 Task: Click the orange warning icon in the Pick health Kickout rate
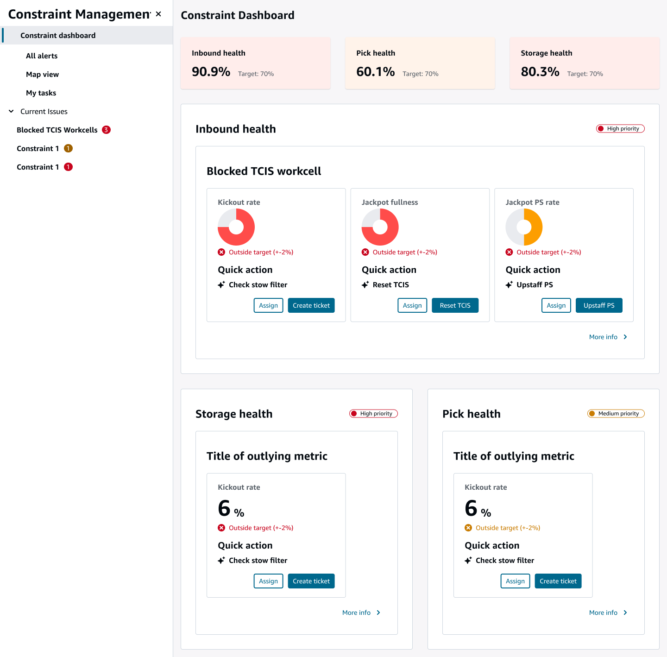click(468, 528)
